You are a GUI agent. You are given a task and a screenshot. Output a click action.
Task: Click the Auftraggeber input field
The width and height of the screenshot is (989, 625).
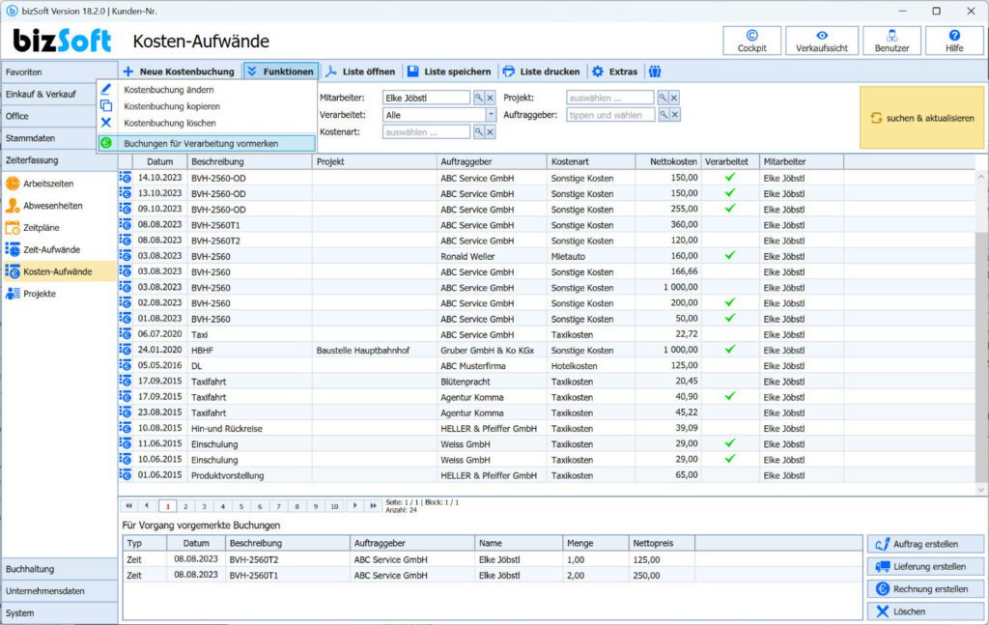(x=610, y=115)
